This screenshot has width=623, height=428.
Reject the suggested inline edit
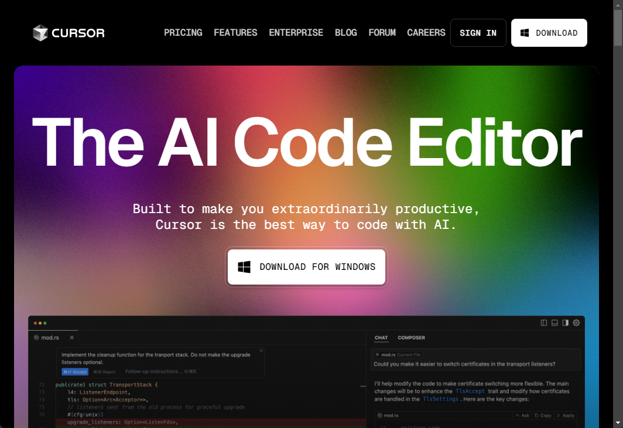104,372
